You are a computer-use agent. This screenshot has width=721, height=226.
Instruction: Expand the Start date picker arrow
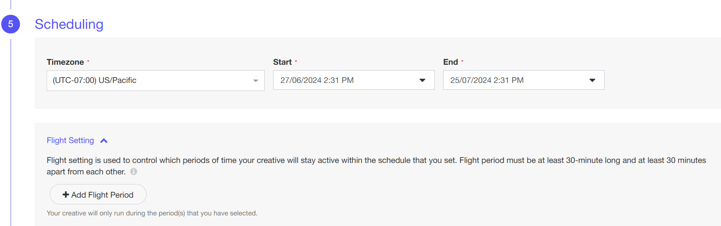[x=422, y=80]
